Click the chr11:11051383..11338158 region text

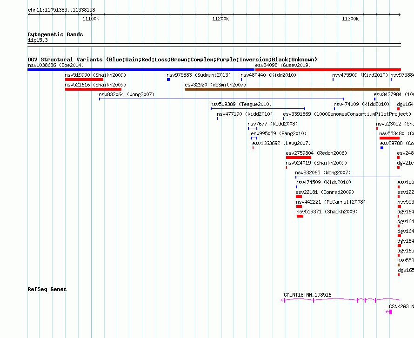click(x=61, y=10)
